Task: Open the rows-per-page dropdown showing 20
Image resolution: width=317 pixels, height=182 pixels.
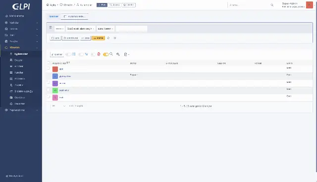Action: tap(58, 106)
